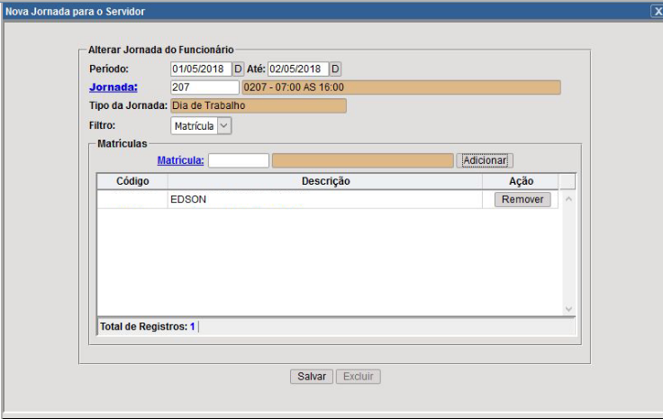Sort by the Descrição column header
Viewport: 663px width, 419px height.
(x=325, y=181)
